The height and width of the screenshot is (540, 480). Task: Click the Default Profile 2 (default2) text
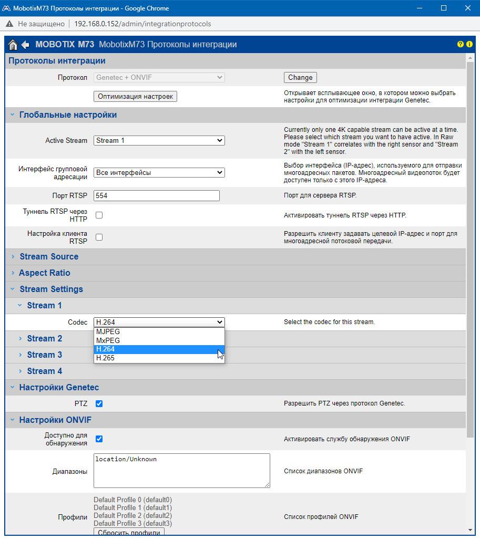tap(132, 515)
